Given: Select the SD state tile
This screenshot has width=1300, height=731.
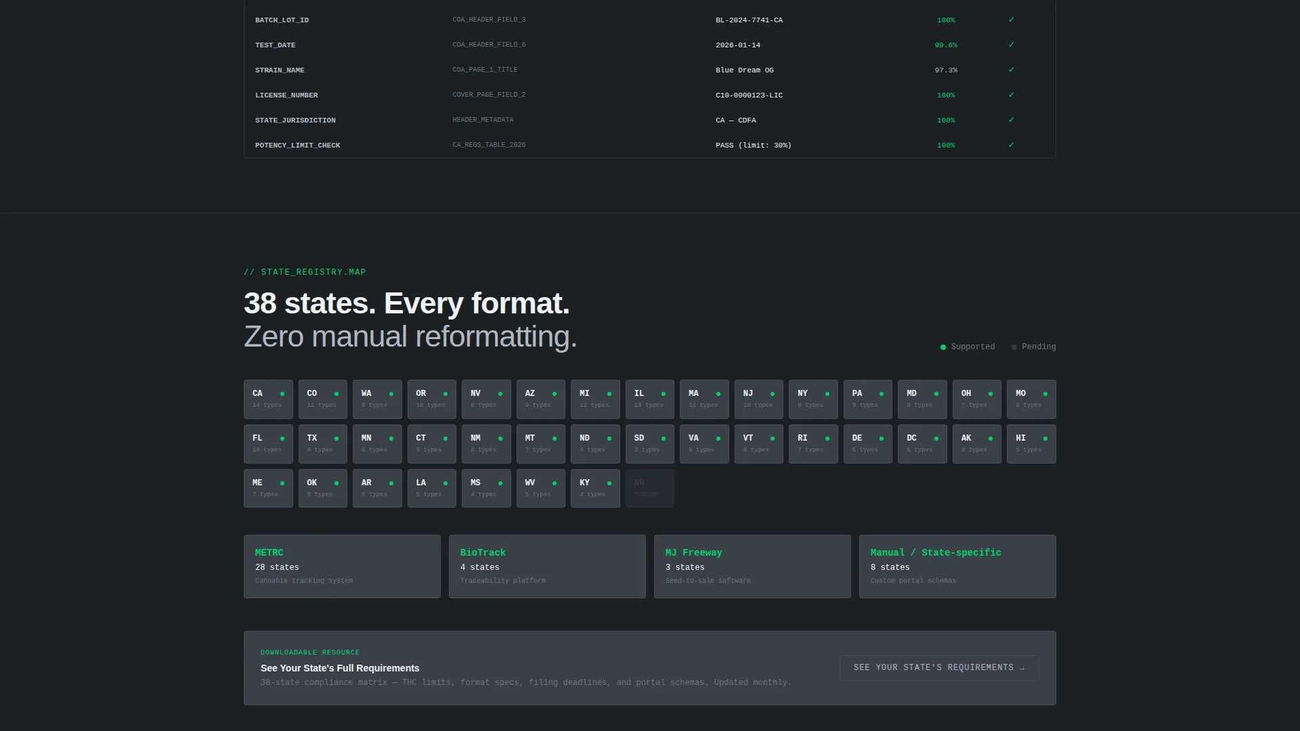Looking at the screenshot, I should click(650, 444).
